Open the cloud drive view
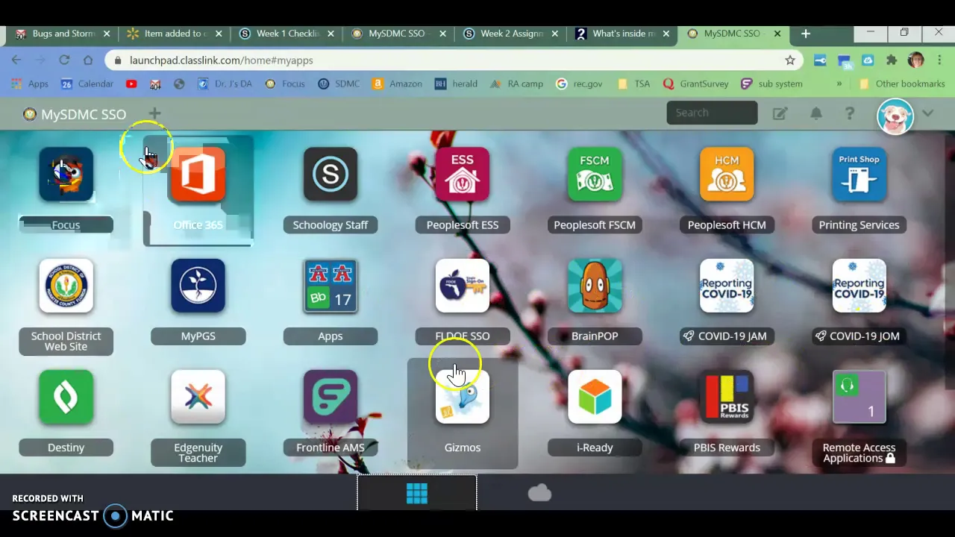 pyautogui.click(x=539, y=493)
